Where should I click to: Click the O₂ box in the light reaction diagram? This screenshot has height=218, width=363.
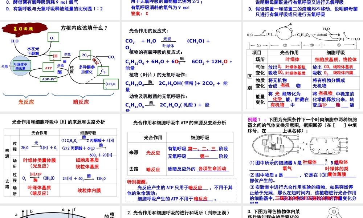pyautogui.click(x=53, y=37)
